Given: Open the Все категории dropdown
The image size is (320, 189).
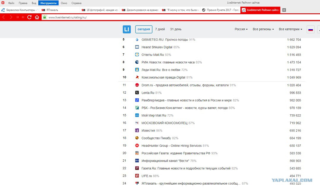Looking at the screenshot, I should point(290,29).
